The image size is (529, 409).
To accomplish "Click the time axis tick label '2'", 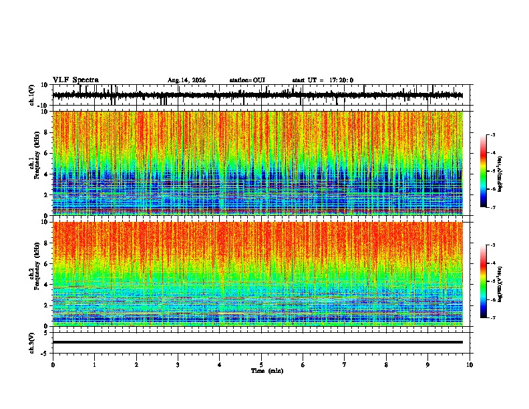I will pos(136,365).
